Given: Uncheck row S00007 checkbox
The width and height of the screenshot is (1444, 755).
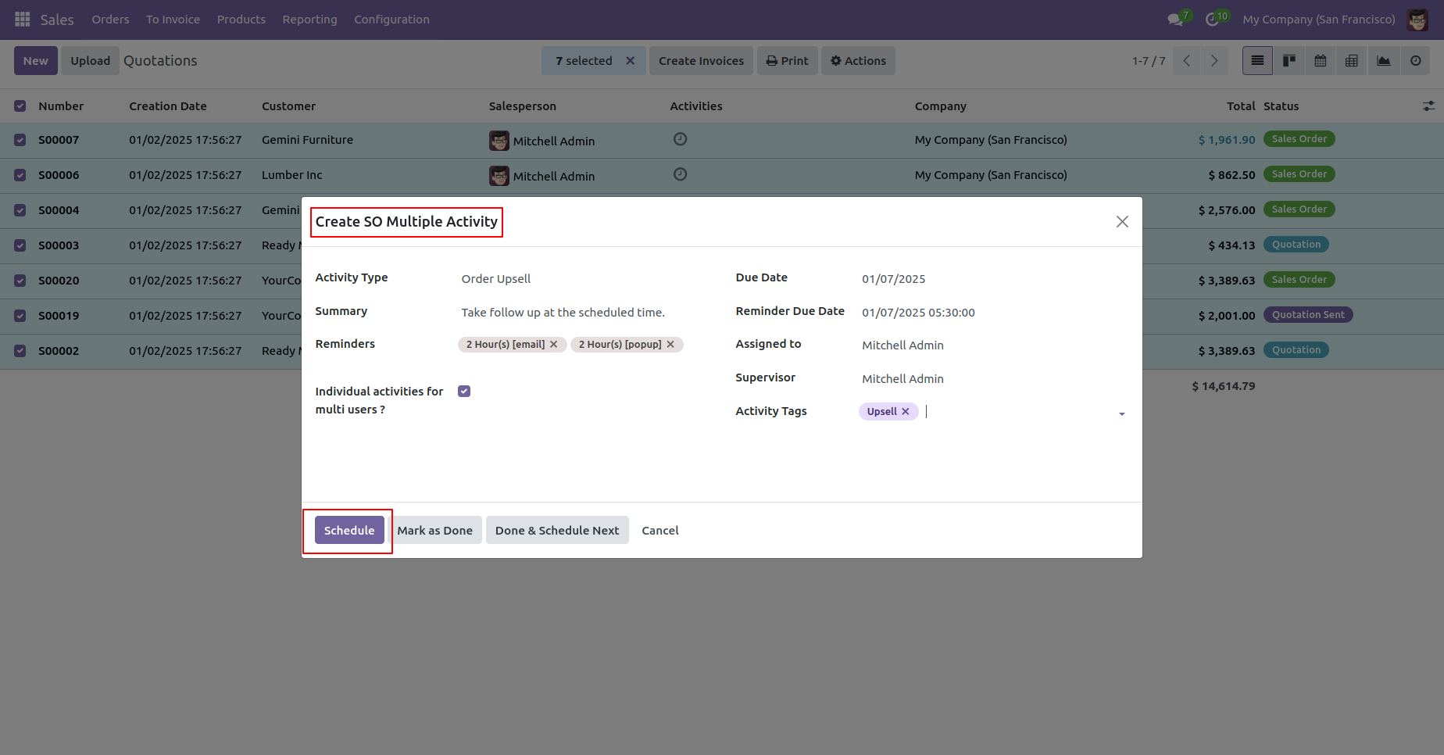Looking at the screenshot, I should pos(20,140).
